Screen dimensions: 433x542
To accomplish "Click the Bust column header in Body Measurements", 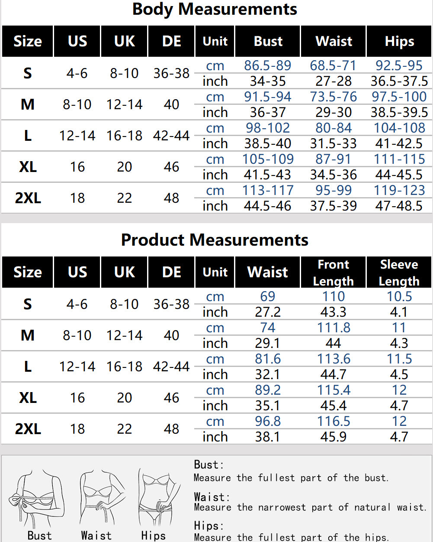I will coord(268,41).
